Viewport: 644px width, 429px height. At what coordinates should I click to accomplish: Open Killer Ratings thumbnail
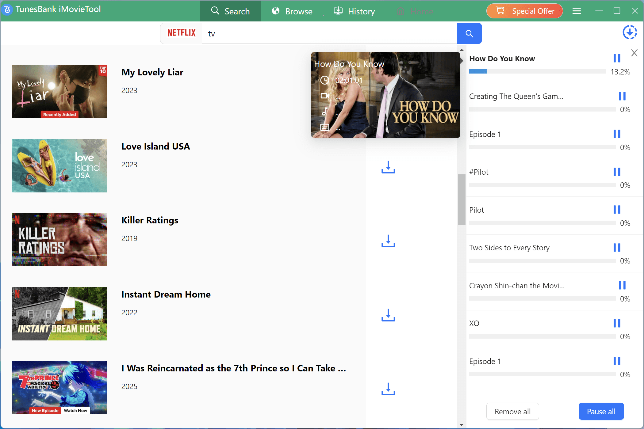(x=59, y=239)
